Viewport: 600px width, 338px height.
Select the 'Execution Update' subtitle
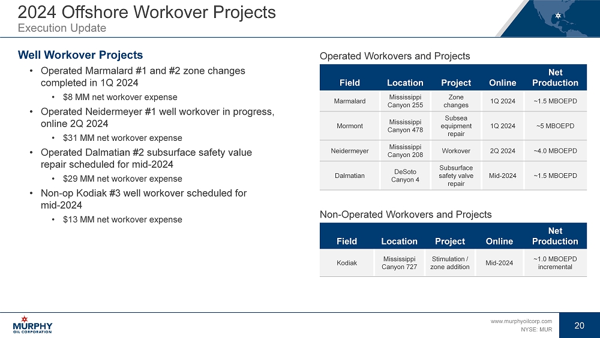click(x=62, y=28)
